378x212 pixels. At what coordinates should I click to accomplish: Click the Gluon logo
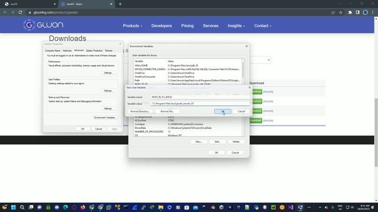click(x=43, y=25)
